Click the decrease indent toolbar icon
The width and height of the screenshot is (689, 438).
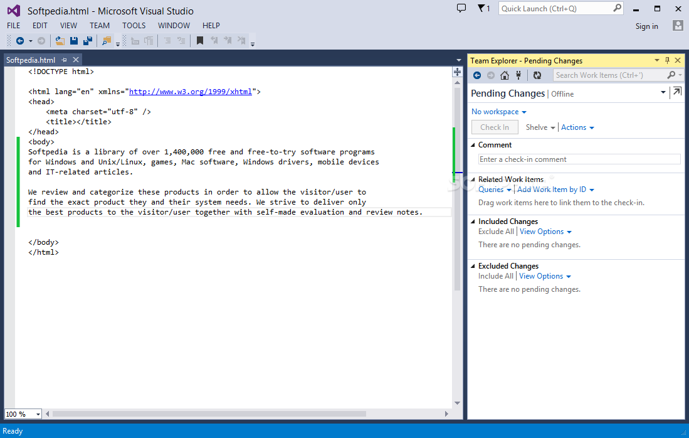pos(135,41)
